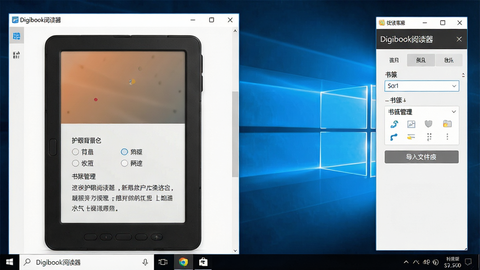Image resolution: width=480 pixels, height=270 pixels.
Task: Open the clock in the system tray
Action: pyautogui.click(x=452, y=262)
